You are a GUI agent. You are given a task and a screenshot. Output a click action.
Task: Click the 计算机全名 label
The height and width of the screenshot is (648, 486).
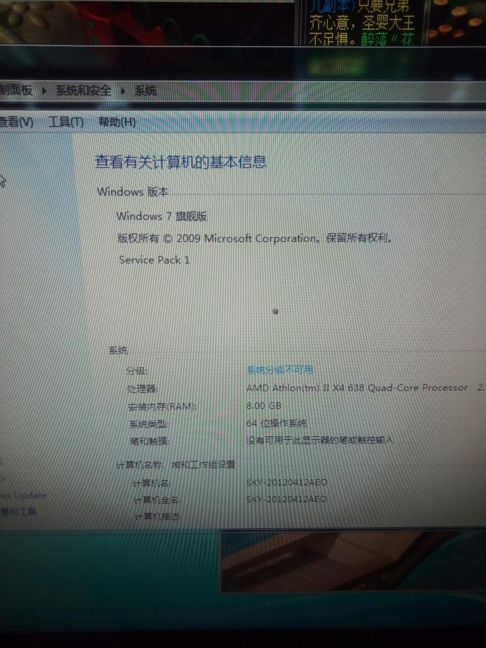(156, 500)
